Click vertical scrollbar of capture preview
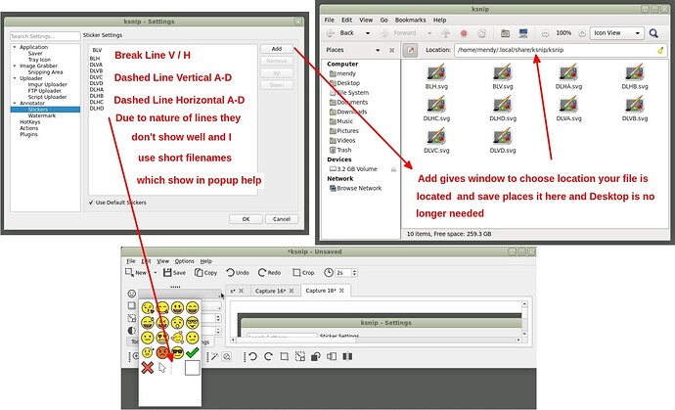675x410 pixels. point(524,319)
